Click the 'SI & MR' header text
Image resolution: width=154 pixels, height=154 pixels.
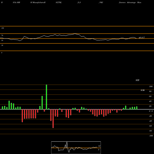tap(16, 2)
